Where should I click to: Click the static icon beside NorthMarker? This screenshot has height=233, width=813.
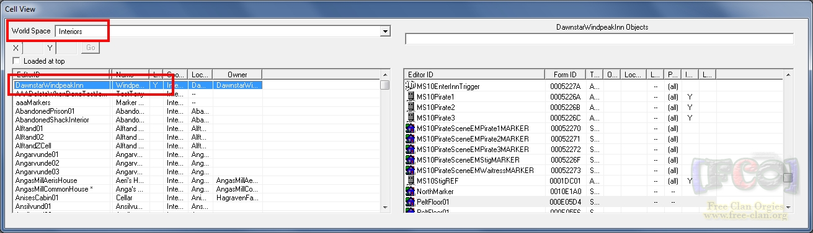click(x=410, y=191)
